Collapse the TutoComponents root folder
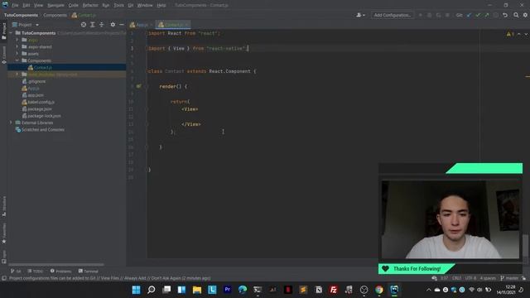 (11, 33)
